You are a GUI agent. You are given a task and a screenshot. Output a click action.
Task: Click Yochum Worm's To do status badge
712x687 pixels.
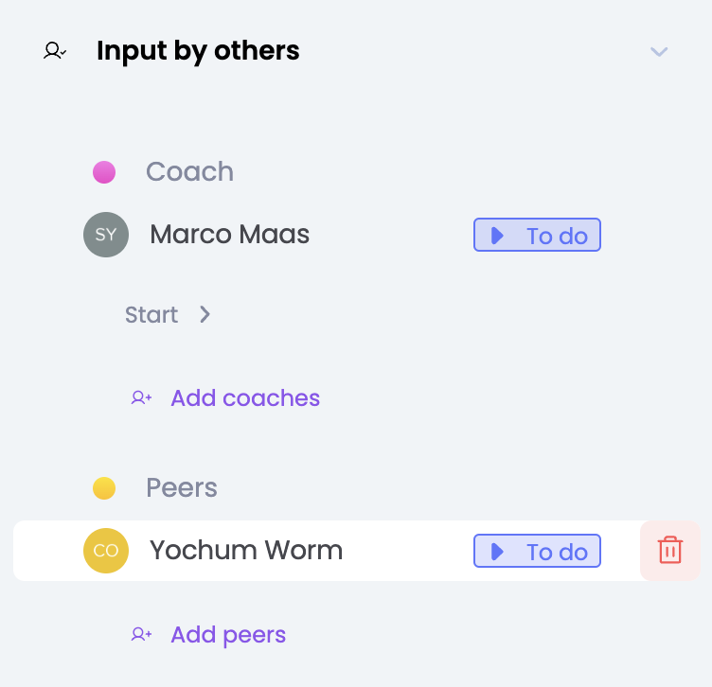(537, 552)
